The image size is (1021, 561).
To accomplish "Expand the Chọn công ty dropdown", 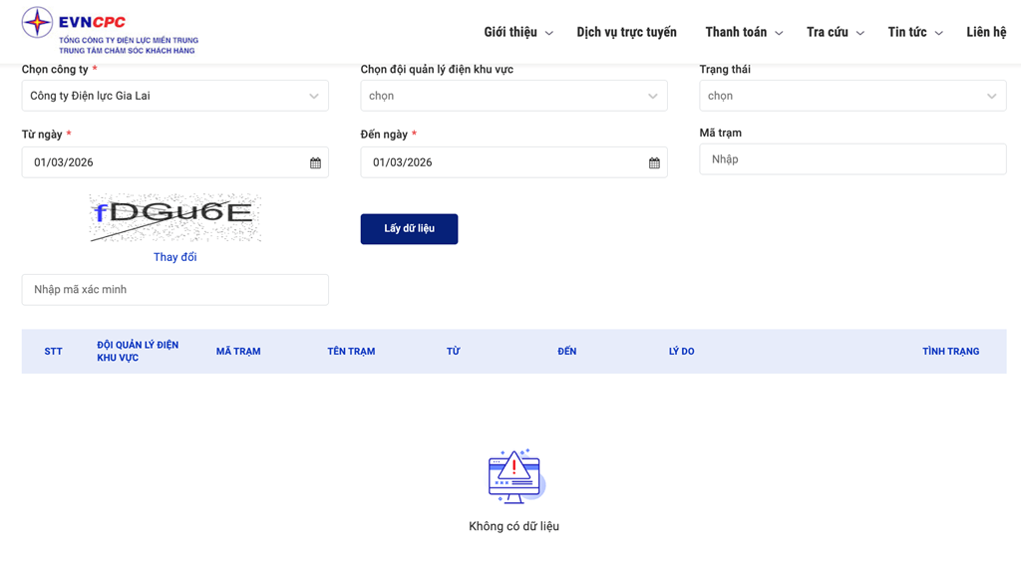I will click(x=174, y=96).
